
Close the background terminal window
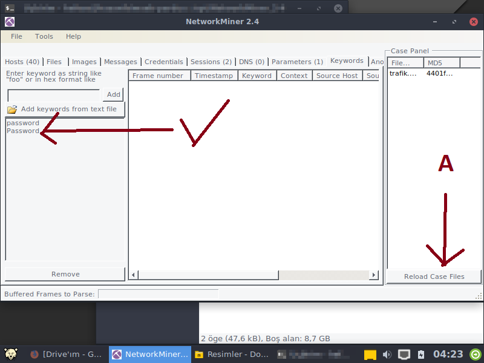pos(338,8)
